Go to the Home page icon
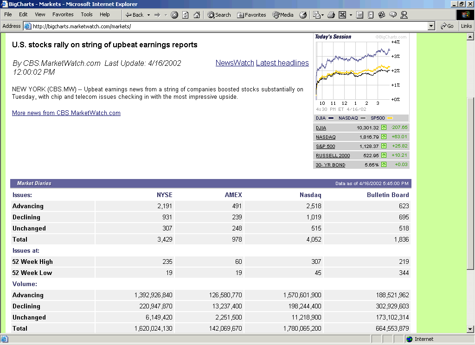This screenshot has width=475, height=345. [197, 15]
